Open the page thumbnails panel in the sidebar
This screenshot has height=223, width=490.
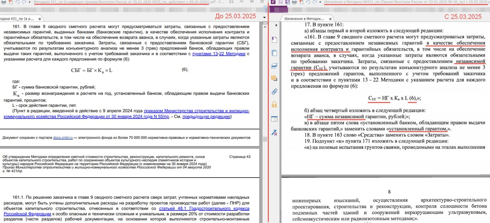pos(274,53)
